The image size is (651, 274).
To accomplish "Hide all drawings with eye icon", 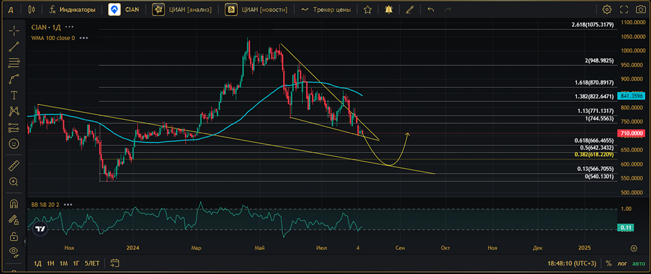I will point(14,251).
